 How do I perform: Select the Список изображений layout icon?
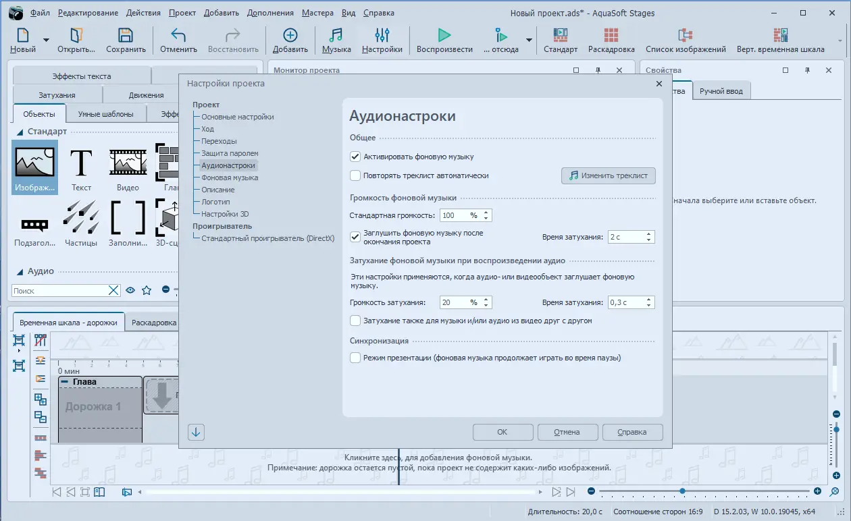686,35
